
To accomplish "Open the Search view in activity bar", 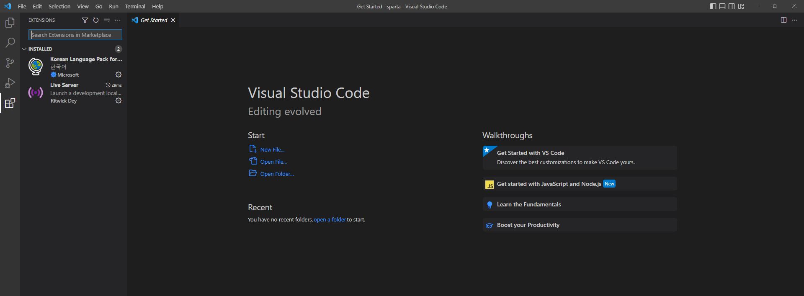I will pos(10,43).
